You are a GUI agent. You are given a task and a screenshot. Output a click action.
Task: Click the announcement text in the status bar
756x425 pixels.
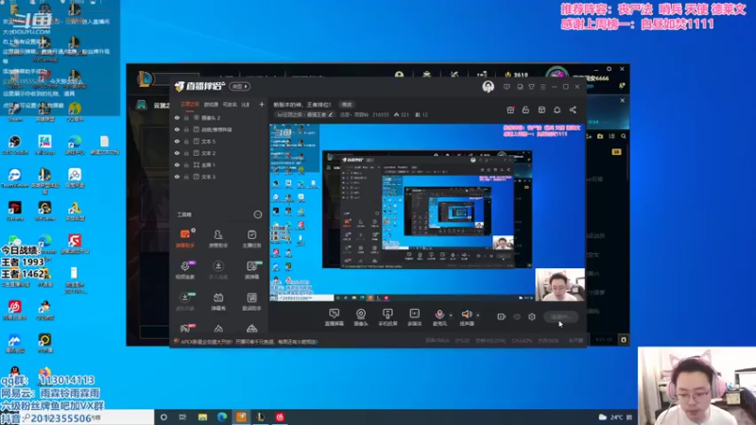[x=249, y=342]
